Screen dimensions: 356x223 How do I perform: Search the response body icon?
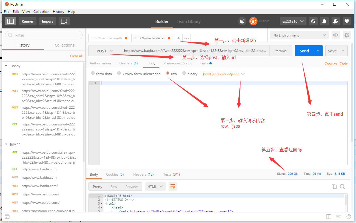pos(342,186)
